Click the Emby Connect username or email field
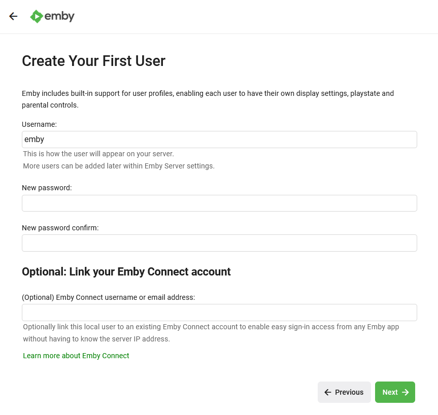This screenshot has height=415, width=438. point(219,313)
